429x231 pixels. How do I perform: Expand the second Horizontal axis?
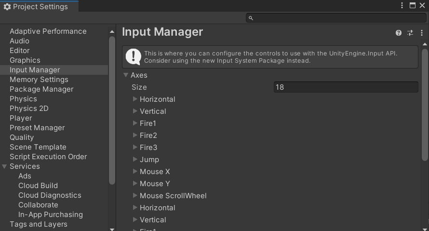(135, 207)
